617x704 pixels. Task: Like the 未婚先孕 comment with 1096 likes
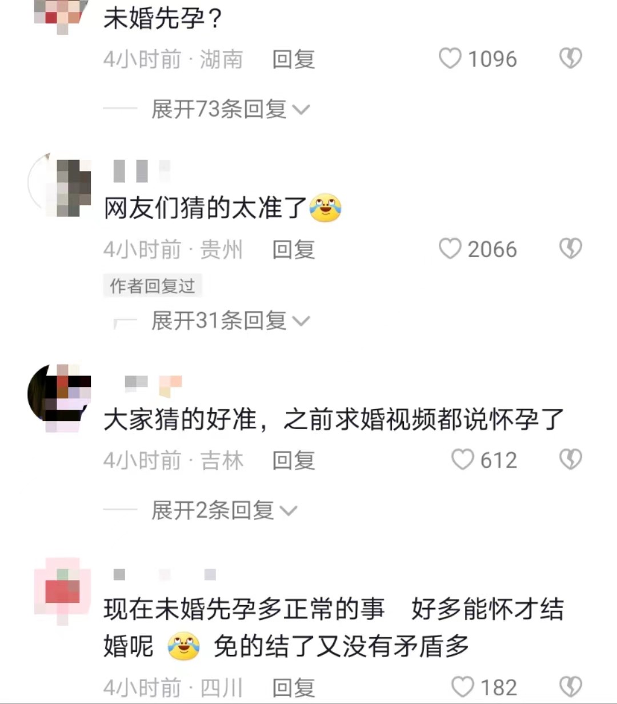point(450,58)
